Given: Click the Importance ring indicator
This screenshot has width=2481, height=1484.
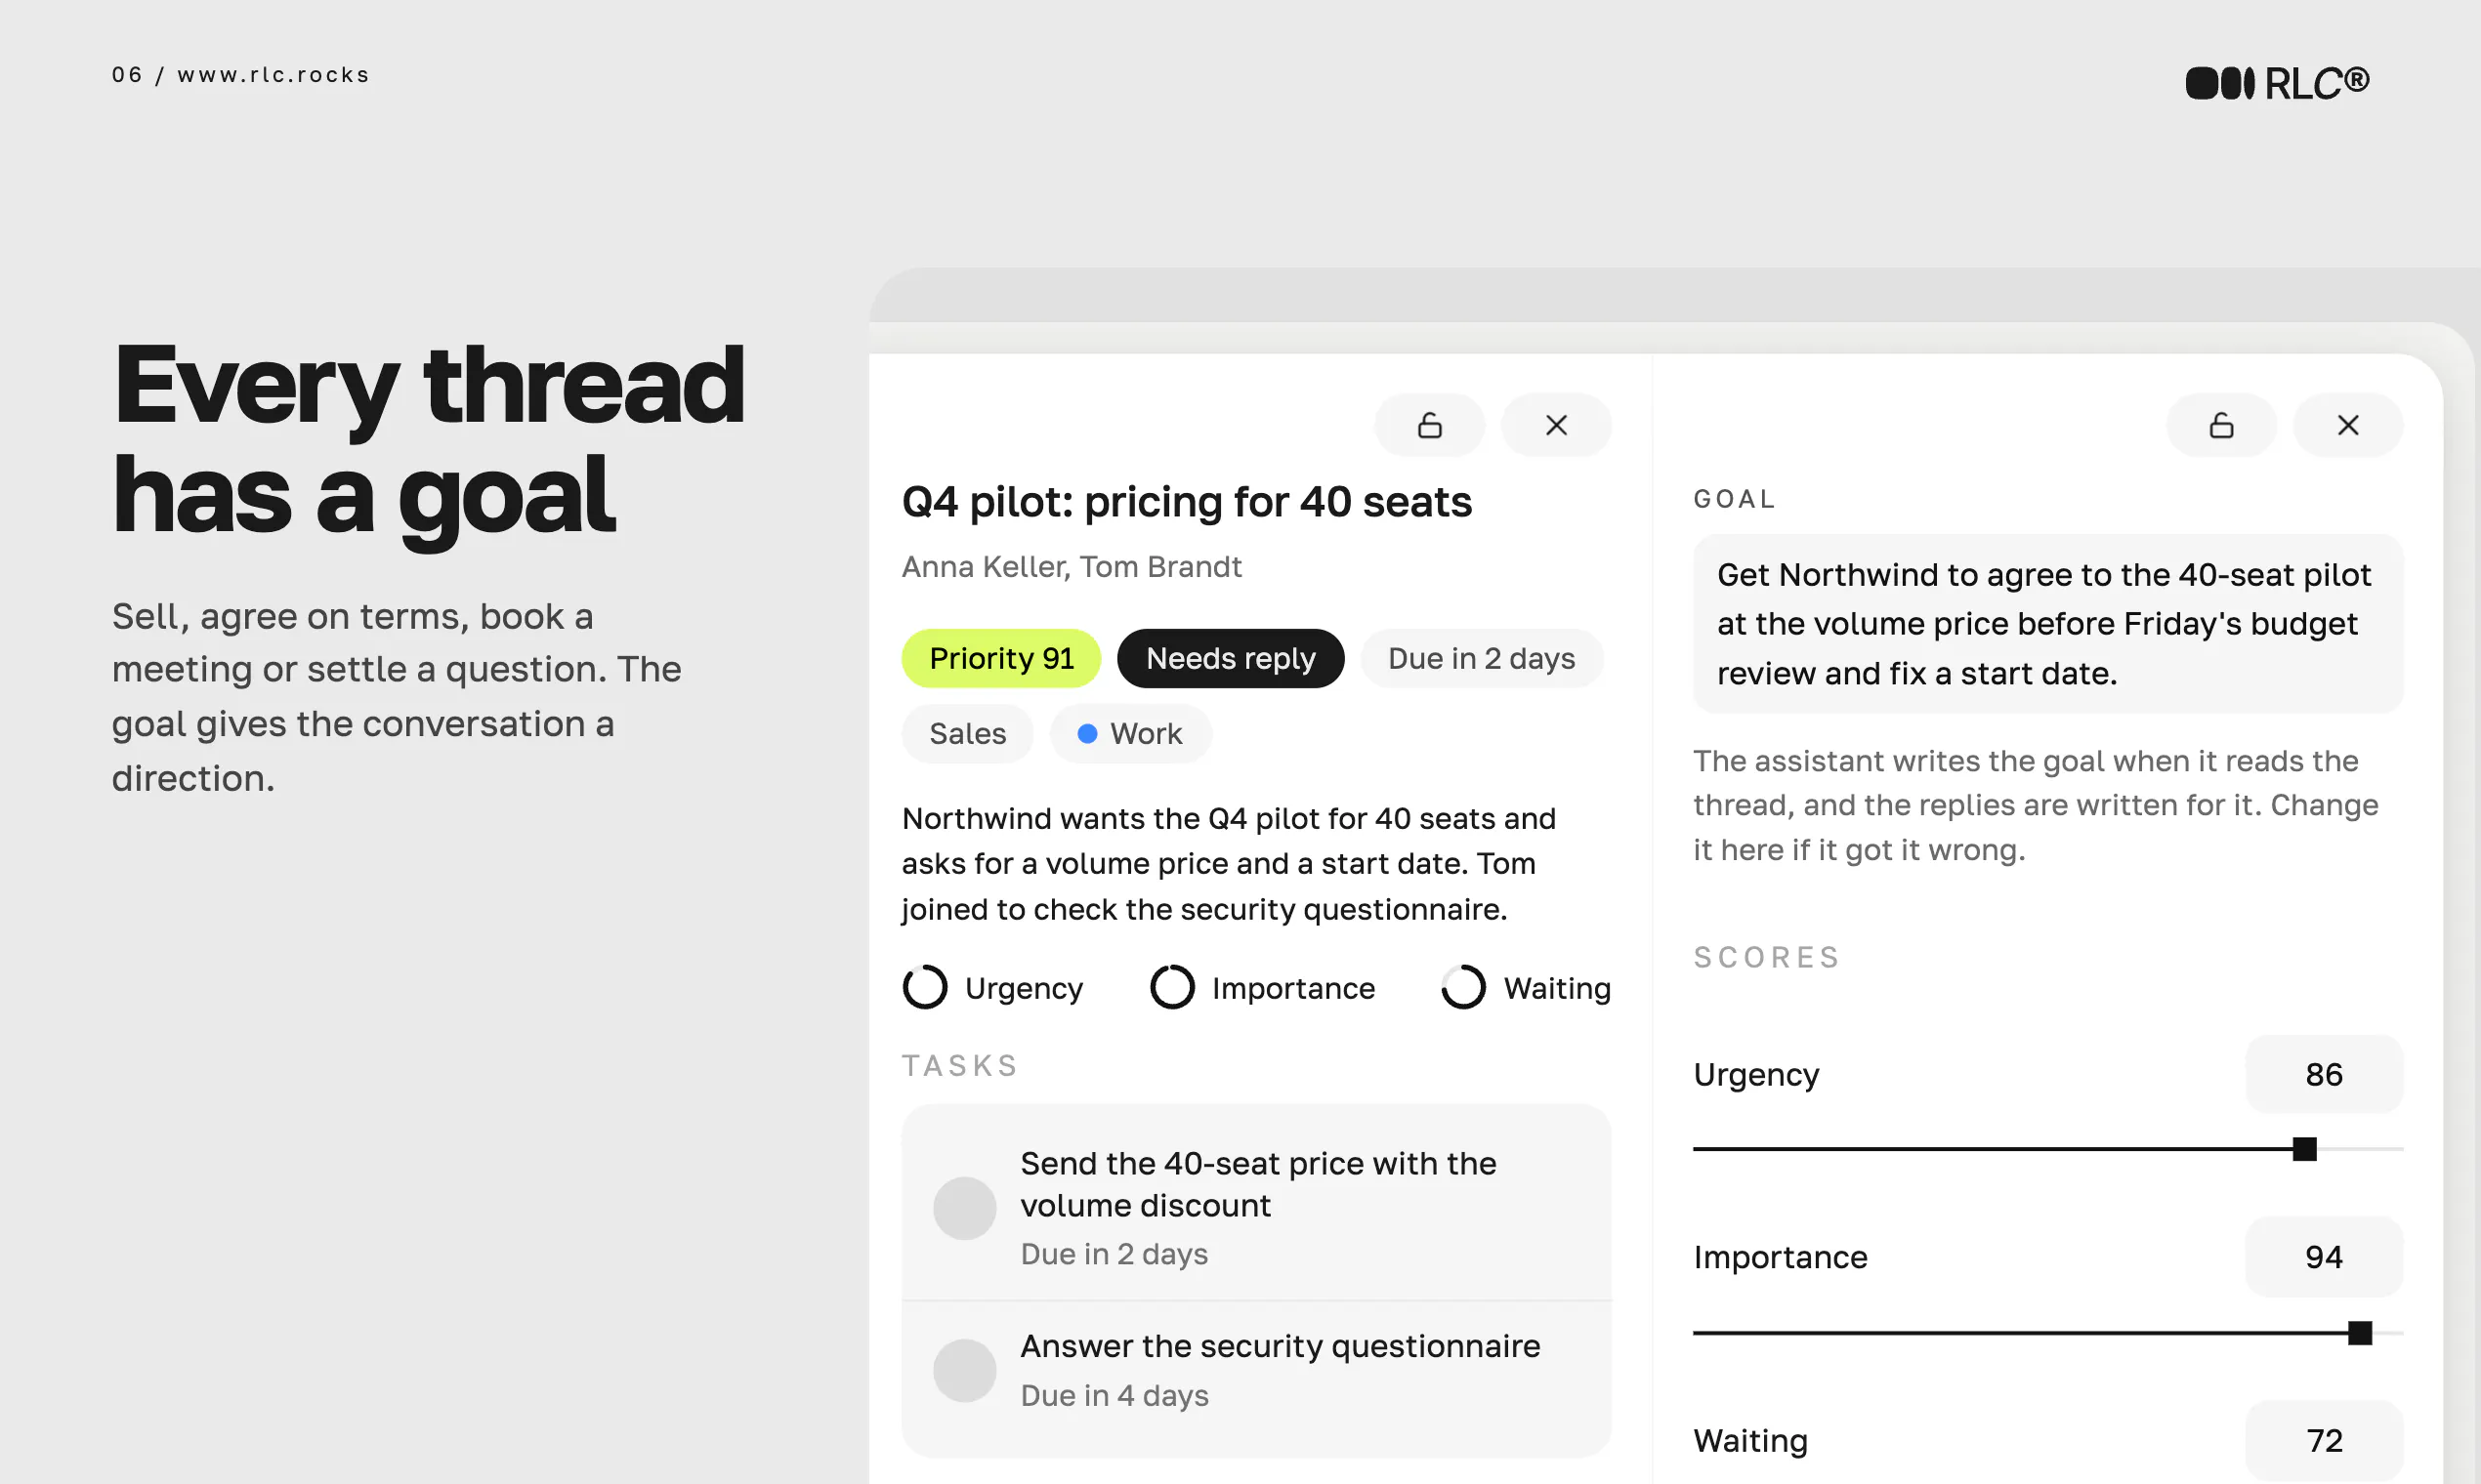Looking at the screenshot, I should point(1171,987).
